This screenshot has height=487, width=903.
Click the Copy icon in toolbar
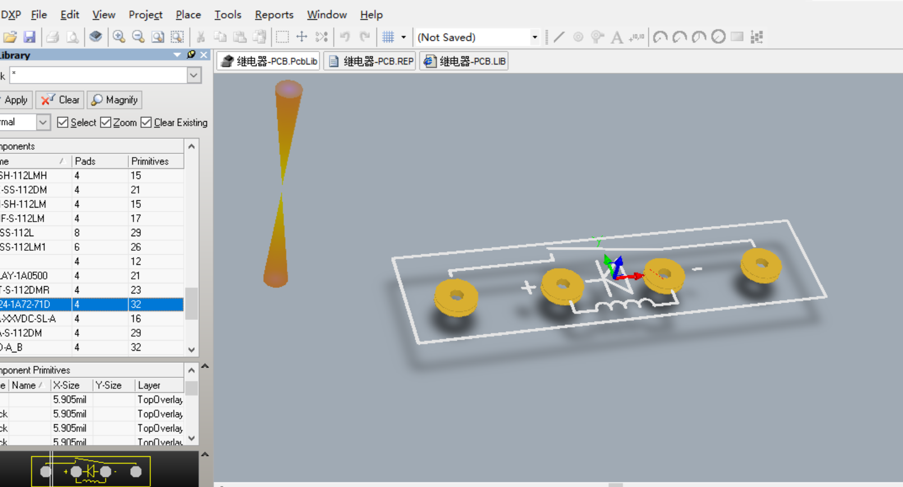220,37
